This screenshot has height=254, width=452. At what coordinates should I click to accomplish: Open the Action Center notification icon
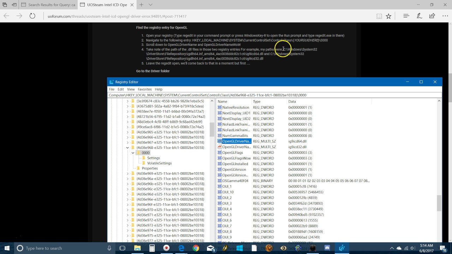[x=442, y=248]
